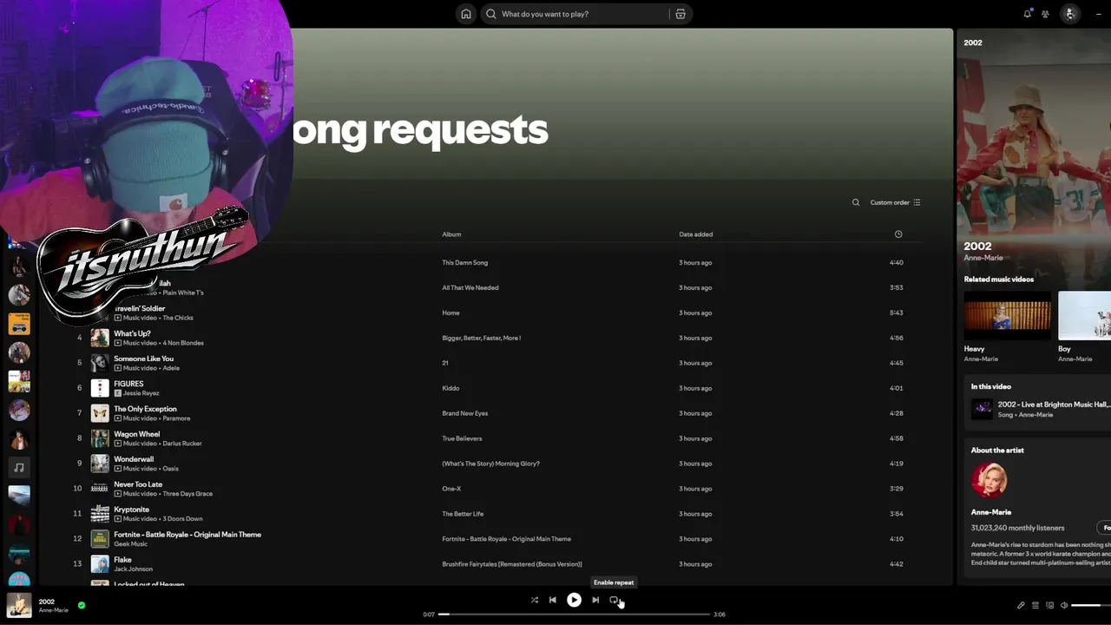This screenshot has width=1111, height=625.
Task: Open Connect to a device icon
Action: [x=1049, y=605]
